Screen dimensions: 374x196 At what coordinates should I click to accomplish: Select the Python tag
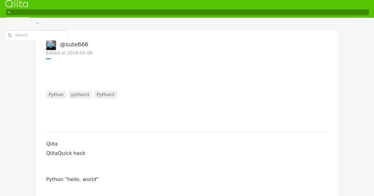(56, 95)
